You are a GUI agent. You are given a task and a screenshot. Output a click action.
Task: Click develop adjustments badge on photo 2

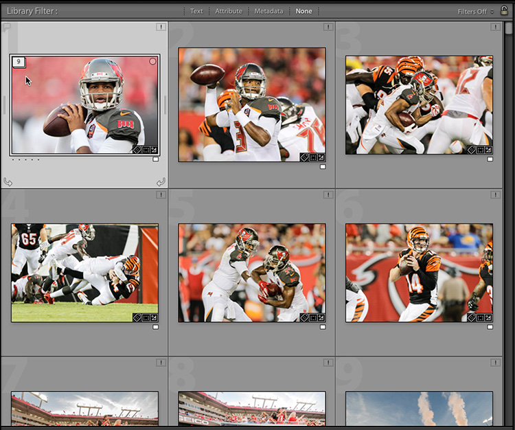click(x=321, y=157)
